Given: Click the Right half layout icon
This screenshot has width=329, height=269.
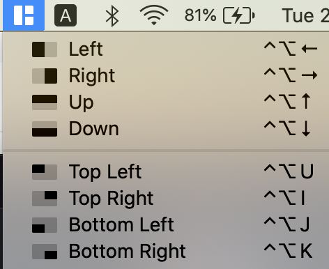Looking at the screenshot, I should click(45, 76).
